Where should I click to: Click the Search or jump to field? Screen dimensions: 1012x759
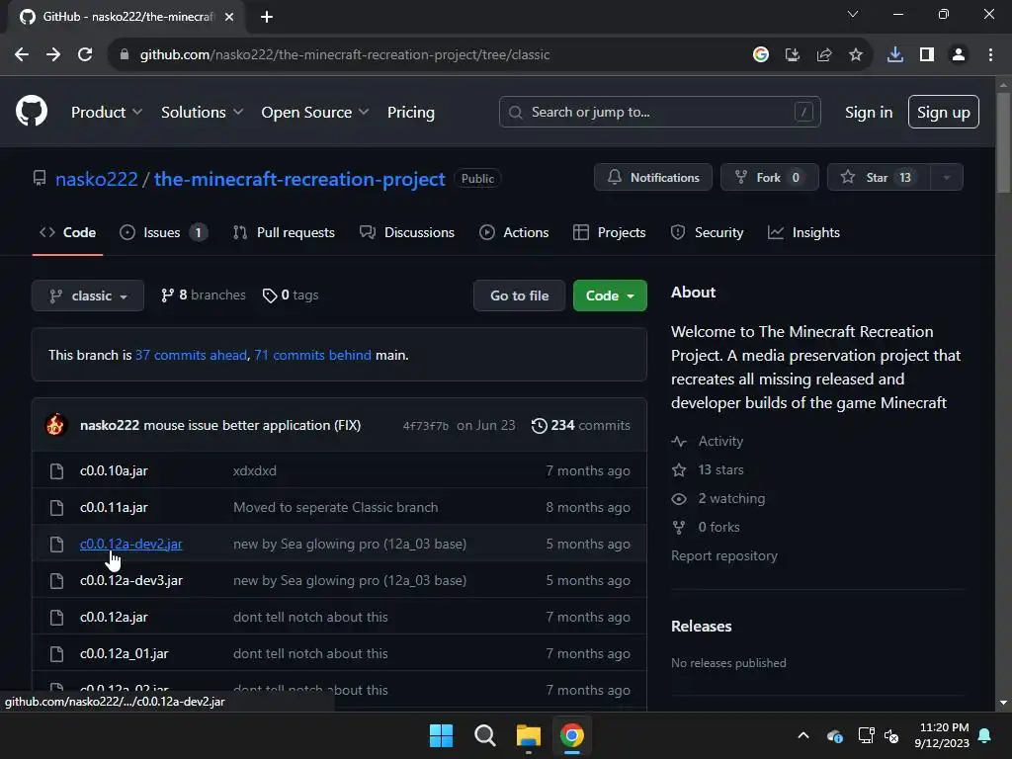[x=659, y=112]
